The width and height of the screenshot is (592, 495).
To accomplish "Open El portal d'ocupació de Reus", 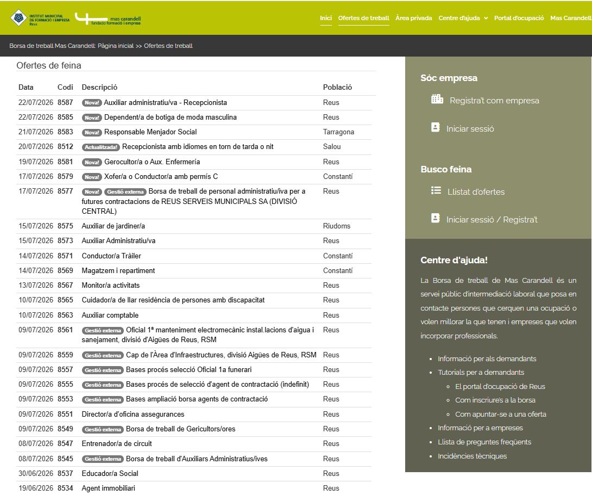I will tap(500, 386).
